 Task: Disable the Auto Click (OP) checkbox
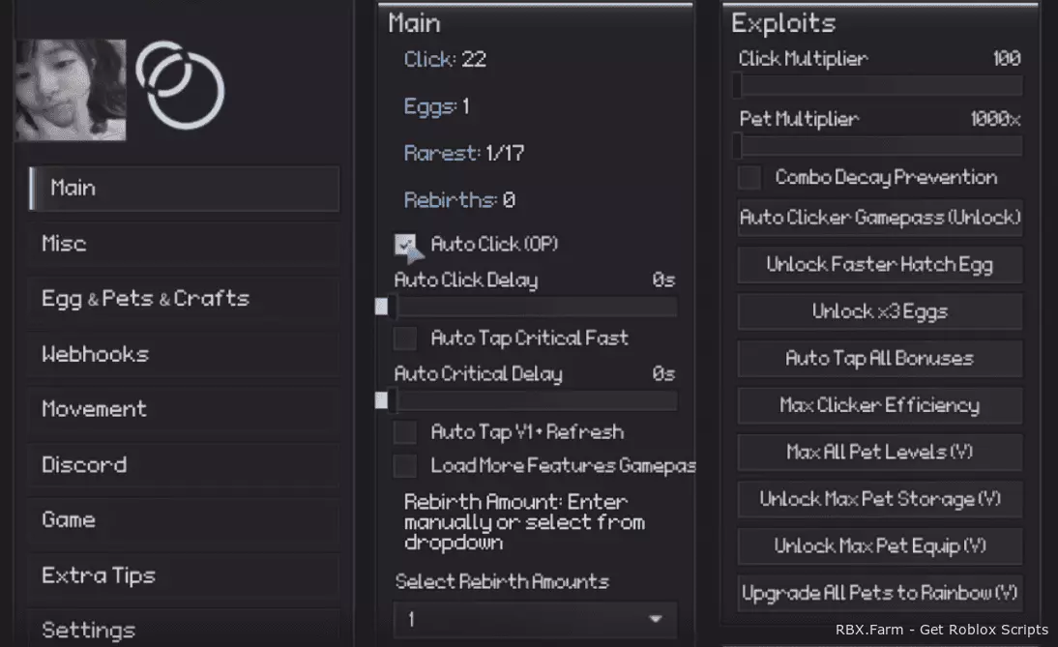pos(405,245)
